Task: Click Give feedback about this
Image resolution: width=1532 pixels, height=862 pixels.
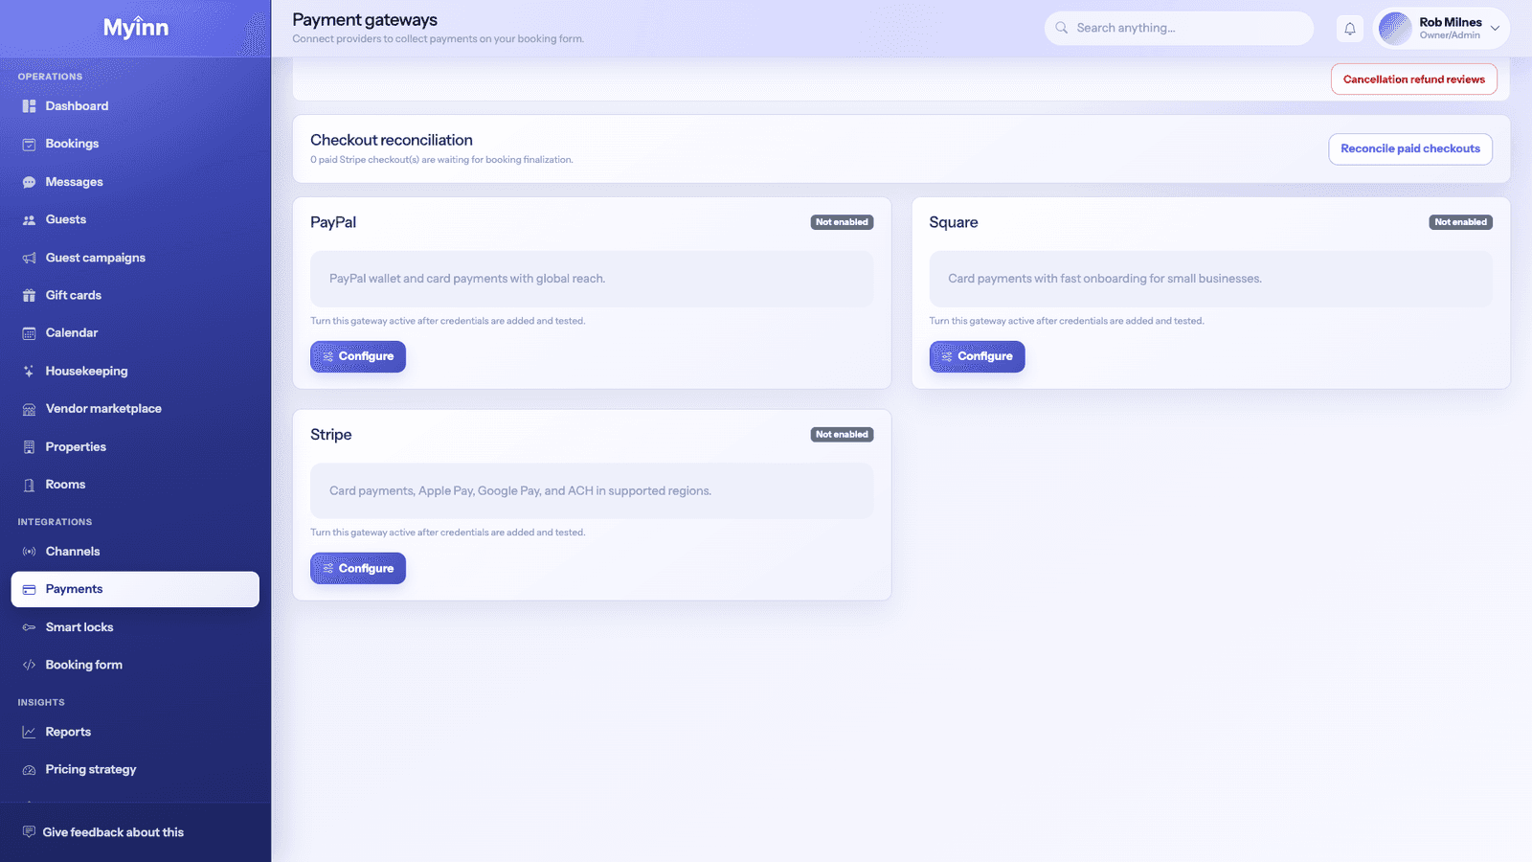Action: pyautogui.click(x=103, y=832)
